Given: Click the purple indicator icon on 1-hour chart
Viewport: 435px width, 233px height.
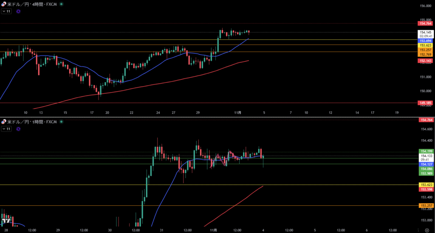Looking at the screenshot, I should [18, 129].
